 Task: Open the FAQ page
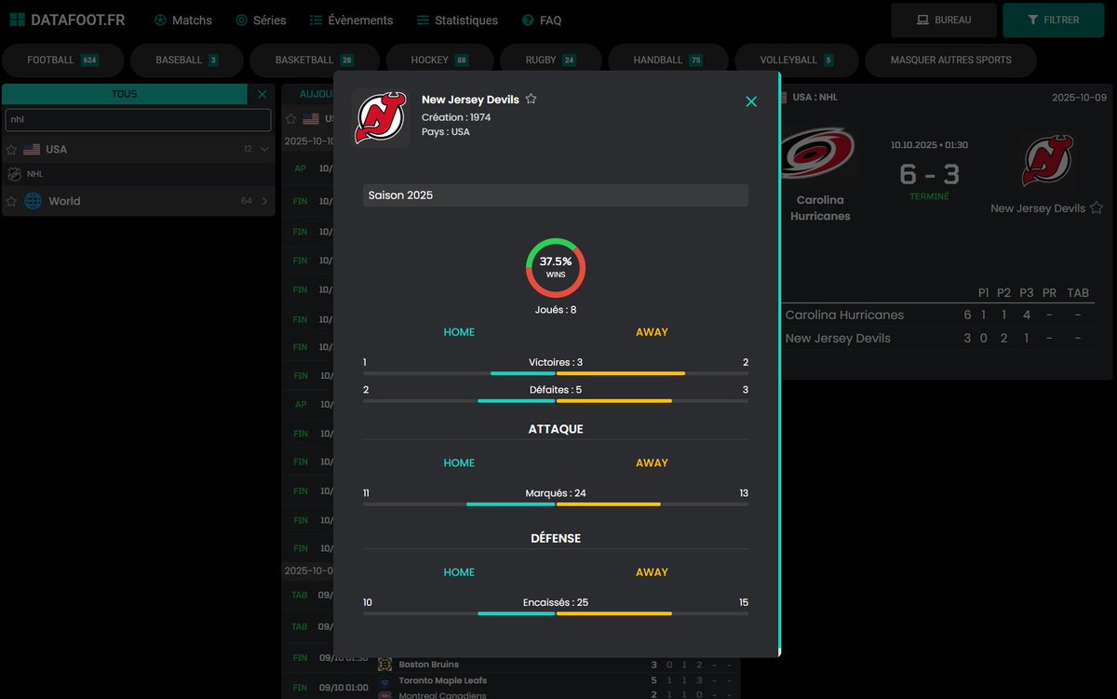pos(542,20)
